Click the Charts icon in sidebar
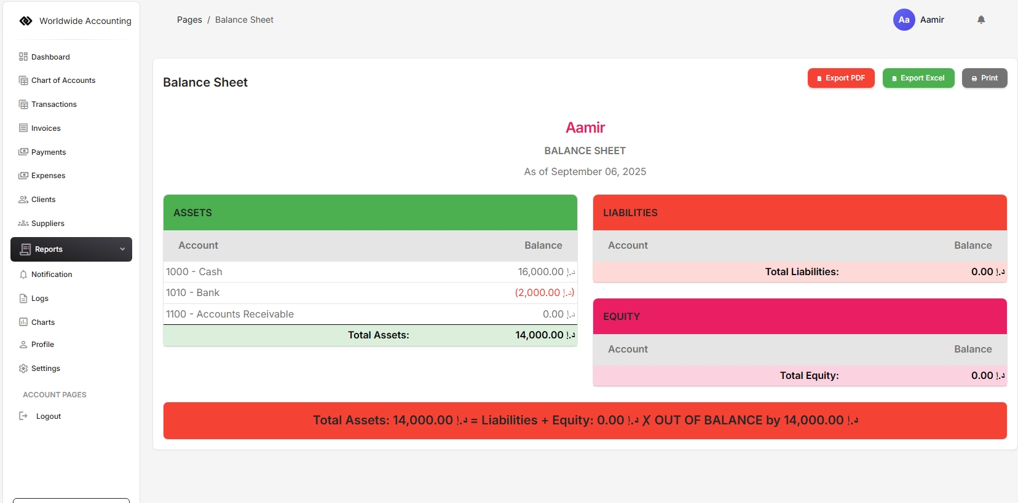 (23, 322)
